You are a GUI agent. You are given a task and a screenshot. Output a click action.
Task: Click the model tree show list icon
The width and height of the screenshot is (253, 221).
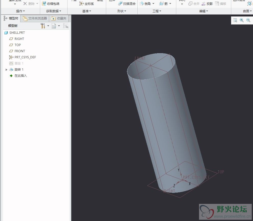[x=54, y=26]
